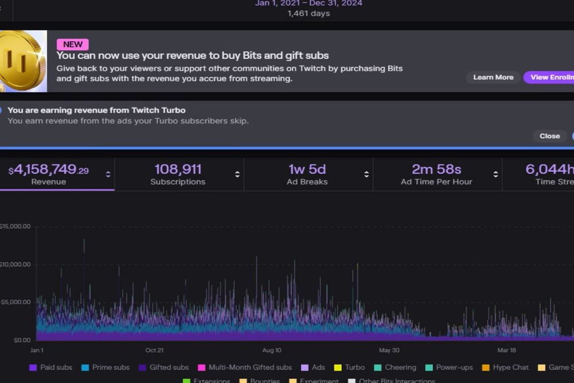574x383 pixels.
Task: Click the Ads legend color swatch
Action: pos(305,367)
